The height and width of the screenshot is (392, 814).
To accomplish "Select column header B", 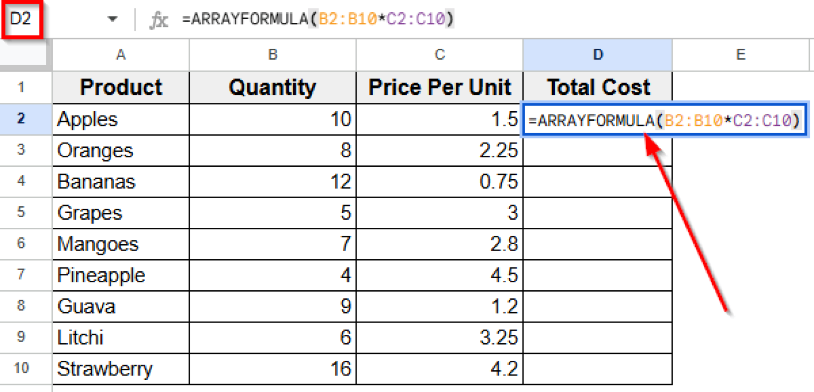I will [x=272, y=55].
